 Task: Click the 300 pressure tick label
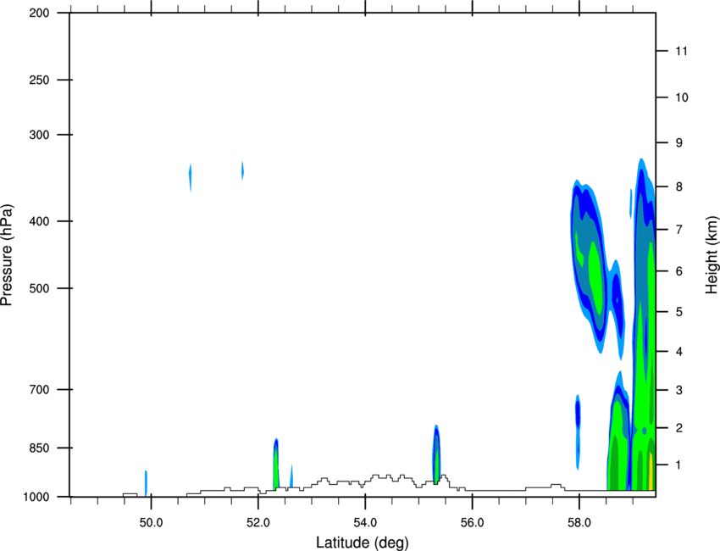click(40, 135)
